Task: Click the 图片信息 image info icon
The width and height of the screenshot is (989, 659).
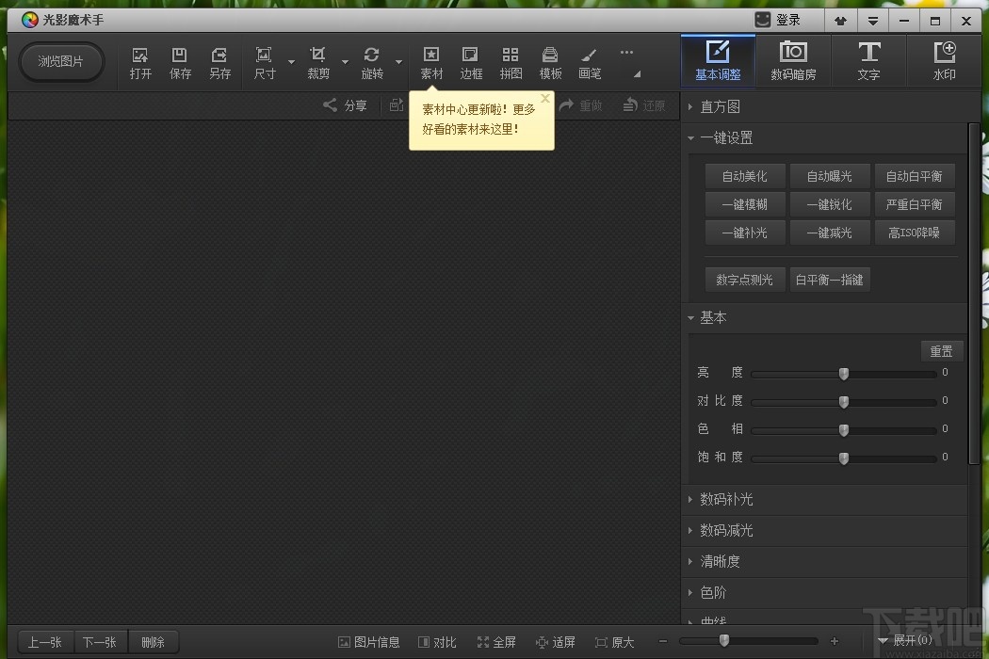Action: 369,642
